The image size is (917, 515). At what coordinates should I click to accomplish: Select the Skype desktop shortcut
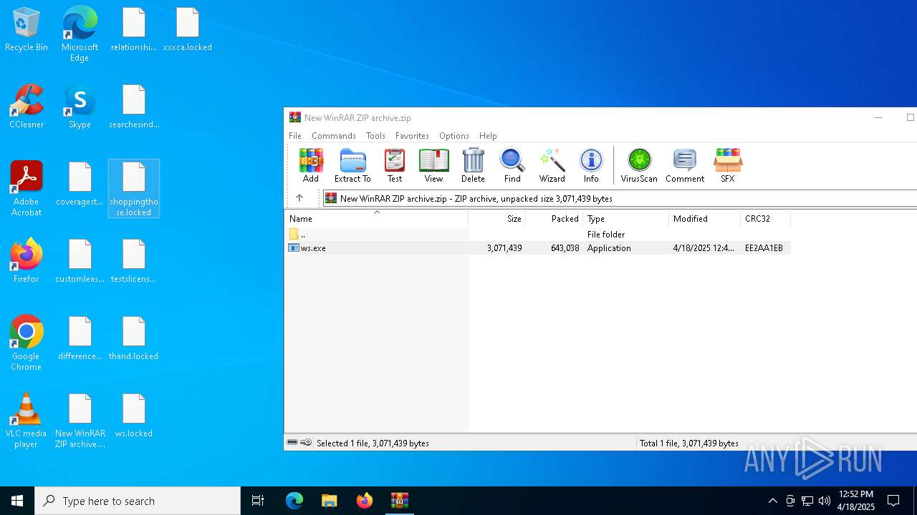80,107
